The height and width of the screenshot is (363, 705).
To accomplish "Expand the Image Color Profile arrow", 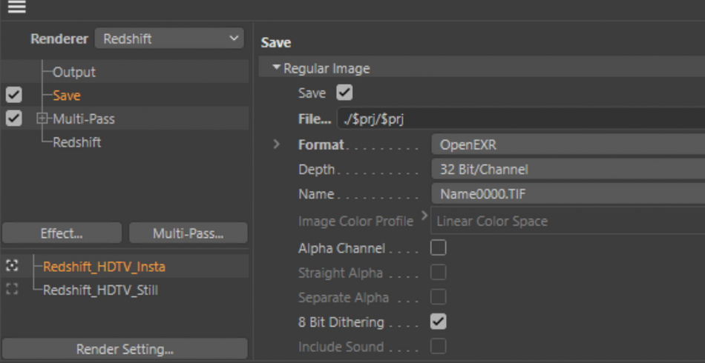I will point(424,216).
